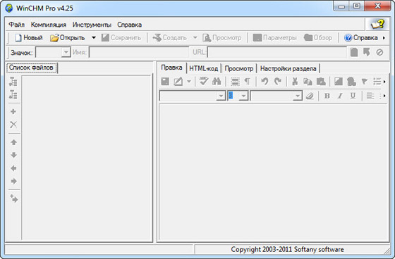Click the move right arrow icon
This screenshot has height=259, width=395.
coord(13,181)
